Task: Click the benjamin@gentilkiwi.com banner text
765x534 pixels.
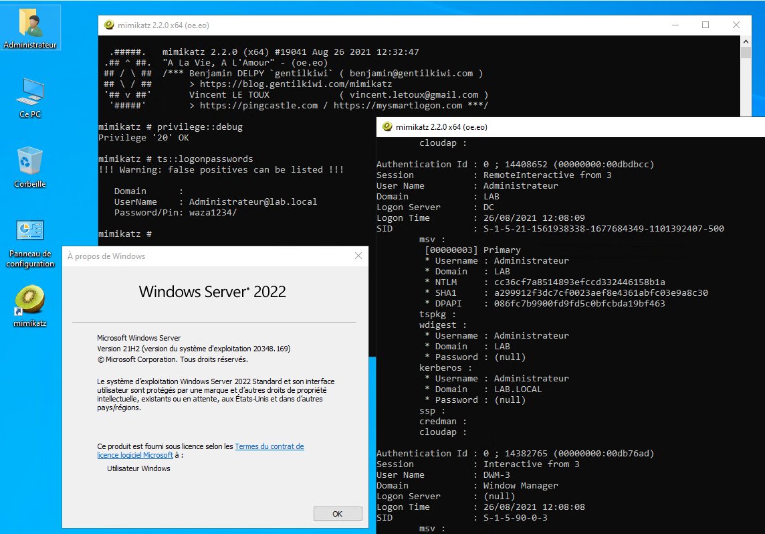Action: (x=411, y=73)
